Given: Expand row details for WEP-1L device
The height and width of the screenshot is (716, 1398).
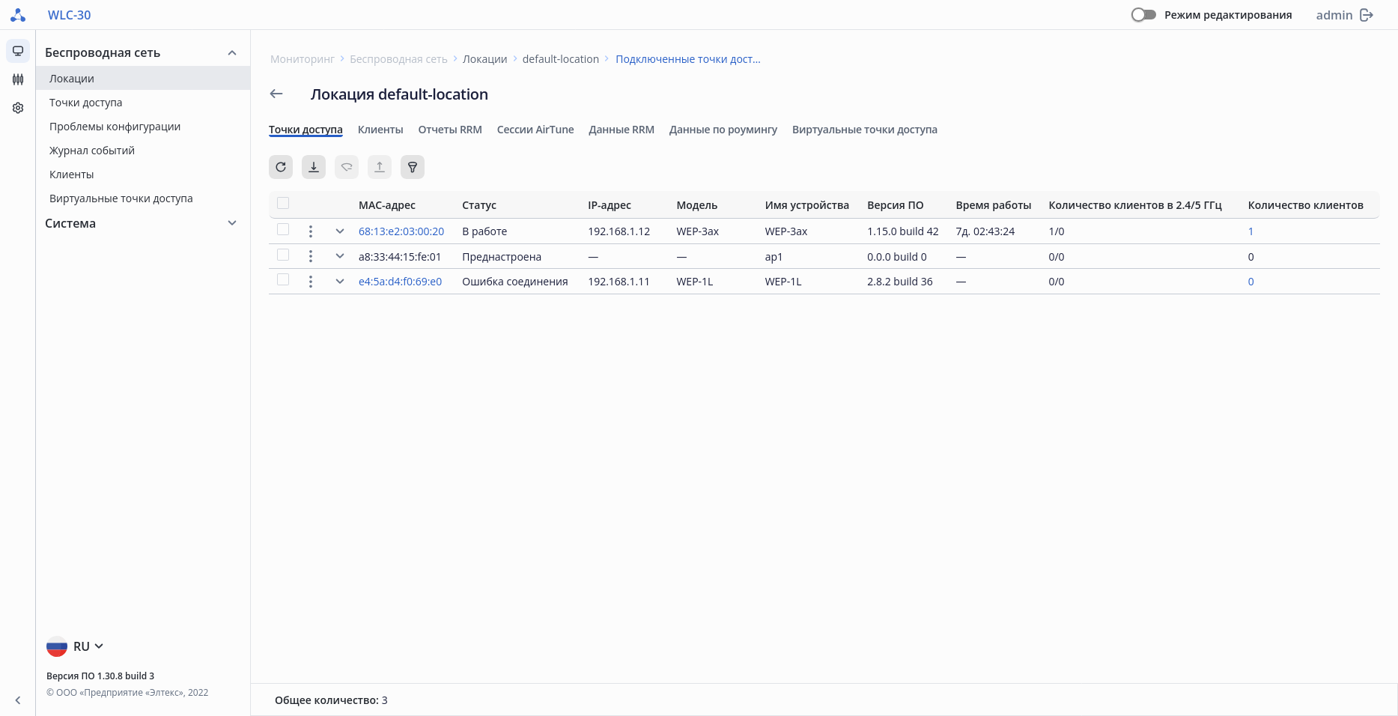Looking at the screenshot, I should coord(340,282).
